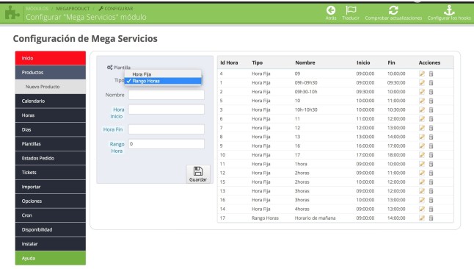Screen dimensions: 474x269
Task: Click the MÓDULOS breadcrumb link
Action: (37, 9)
